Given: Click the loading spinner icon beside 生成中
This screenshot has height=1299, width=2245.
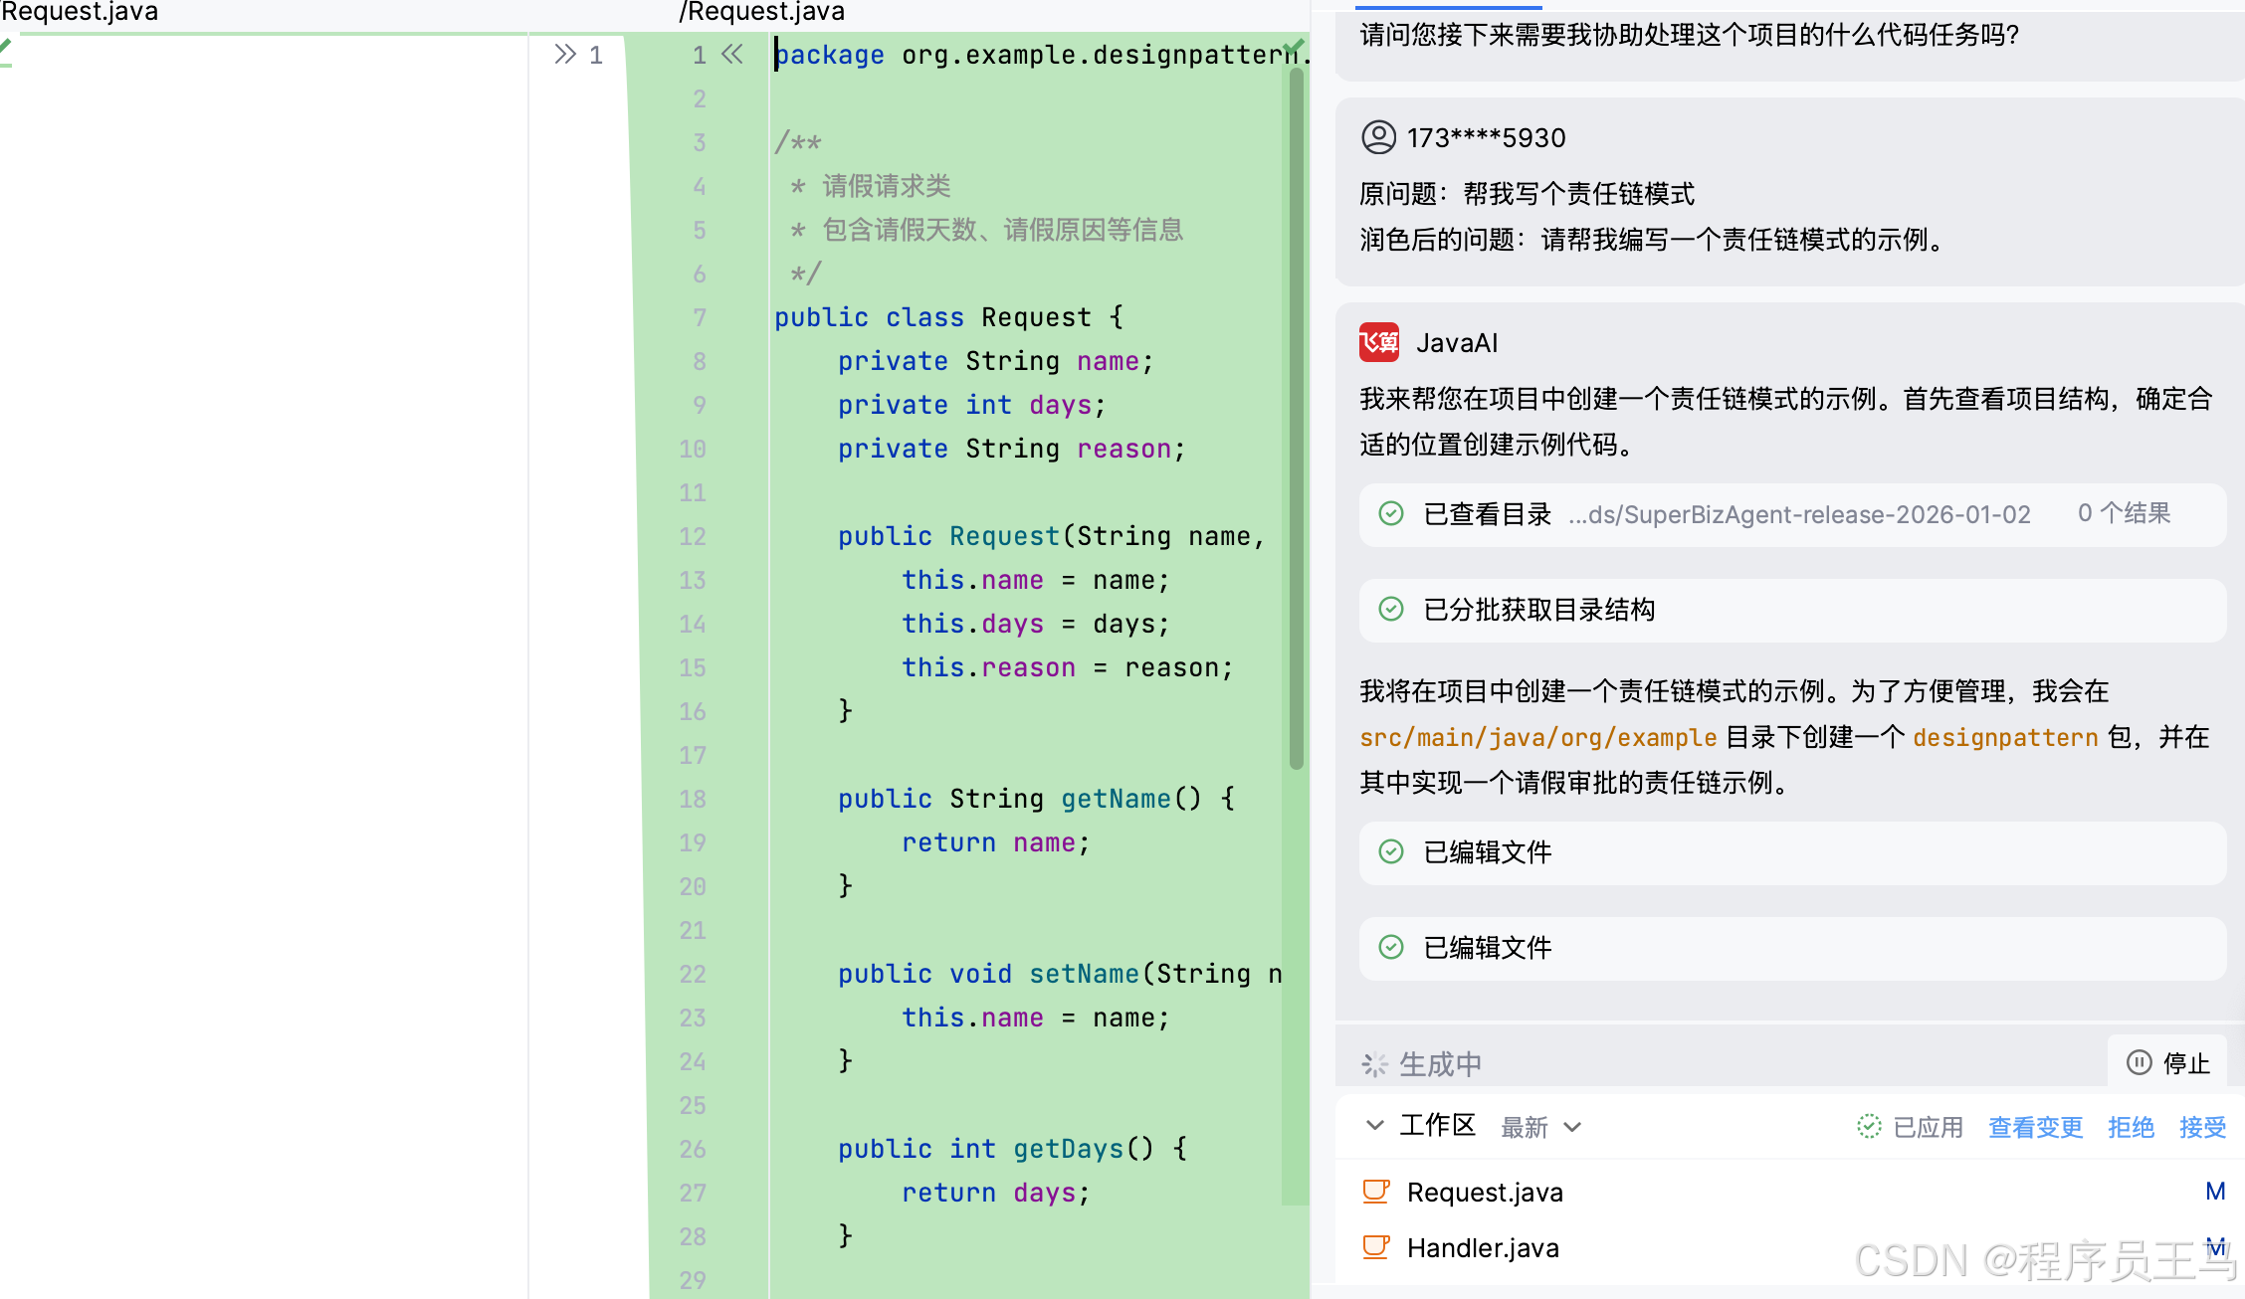Looking at the screenshot, I should point(1374,1065).
